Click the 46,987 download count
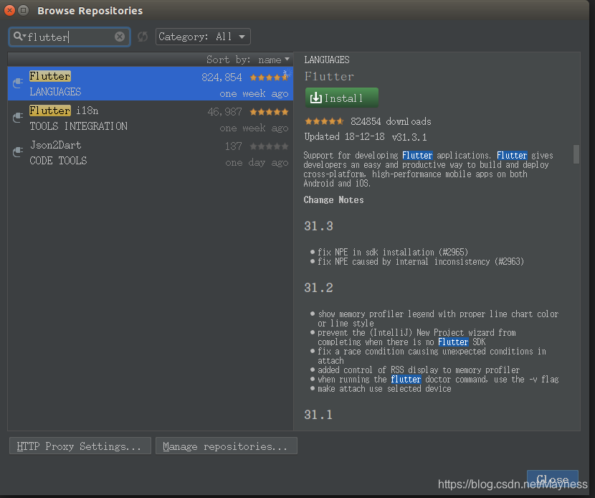595x498 pixels. pos(224,112)
